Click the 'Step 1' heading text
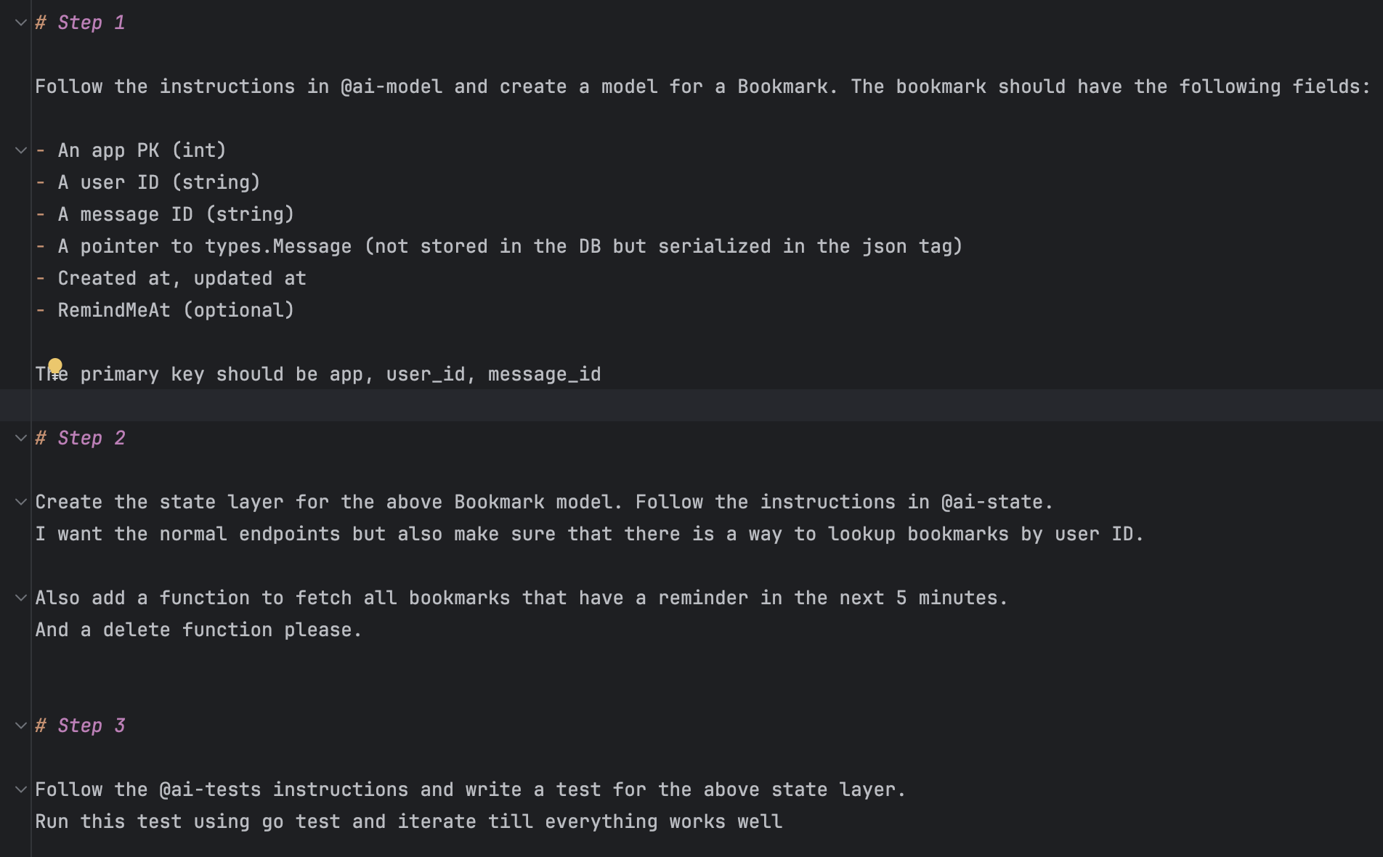 pyautogui.click(x=91, y=23)
